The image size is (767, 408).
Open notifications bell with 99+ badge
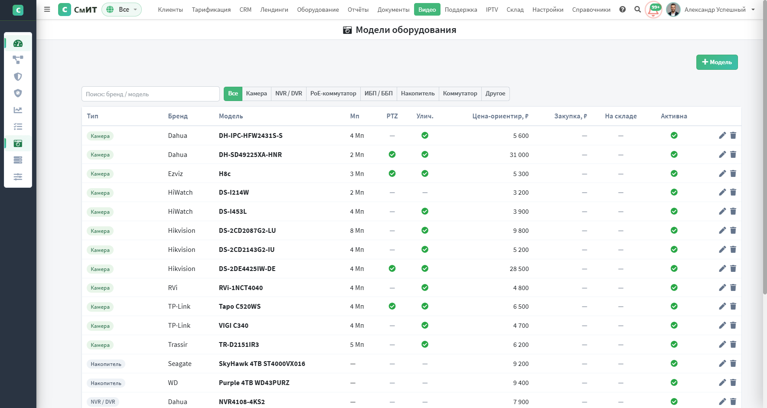(x=653, y=10)
